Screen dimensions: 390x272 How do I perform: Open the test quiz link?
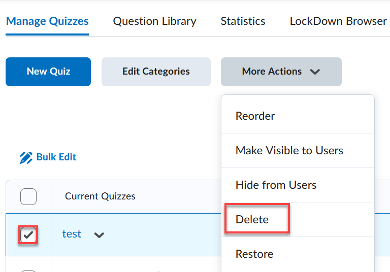click(x=72, y=234)
